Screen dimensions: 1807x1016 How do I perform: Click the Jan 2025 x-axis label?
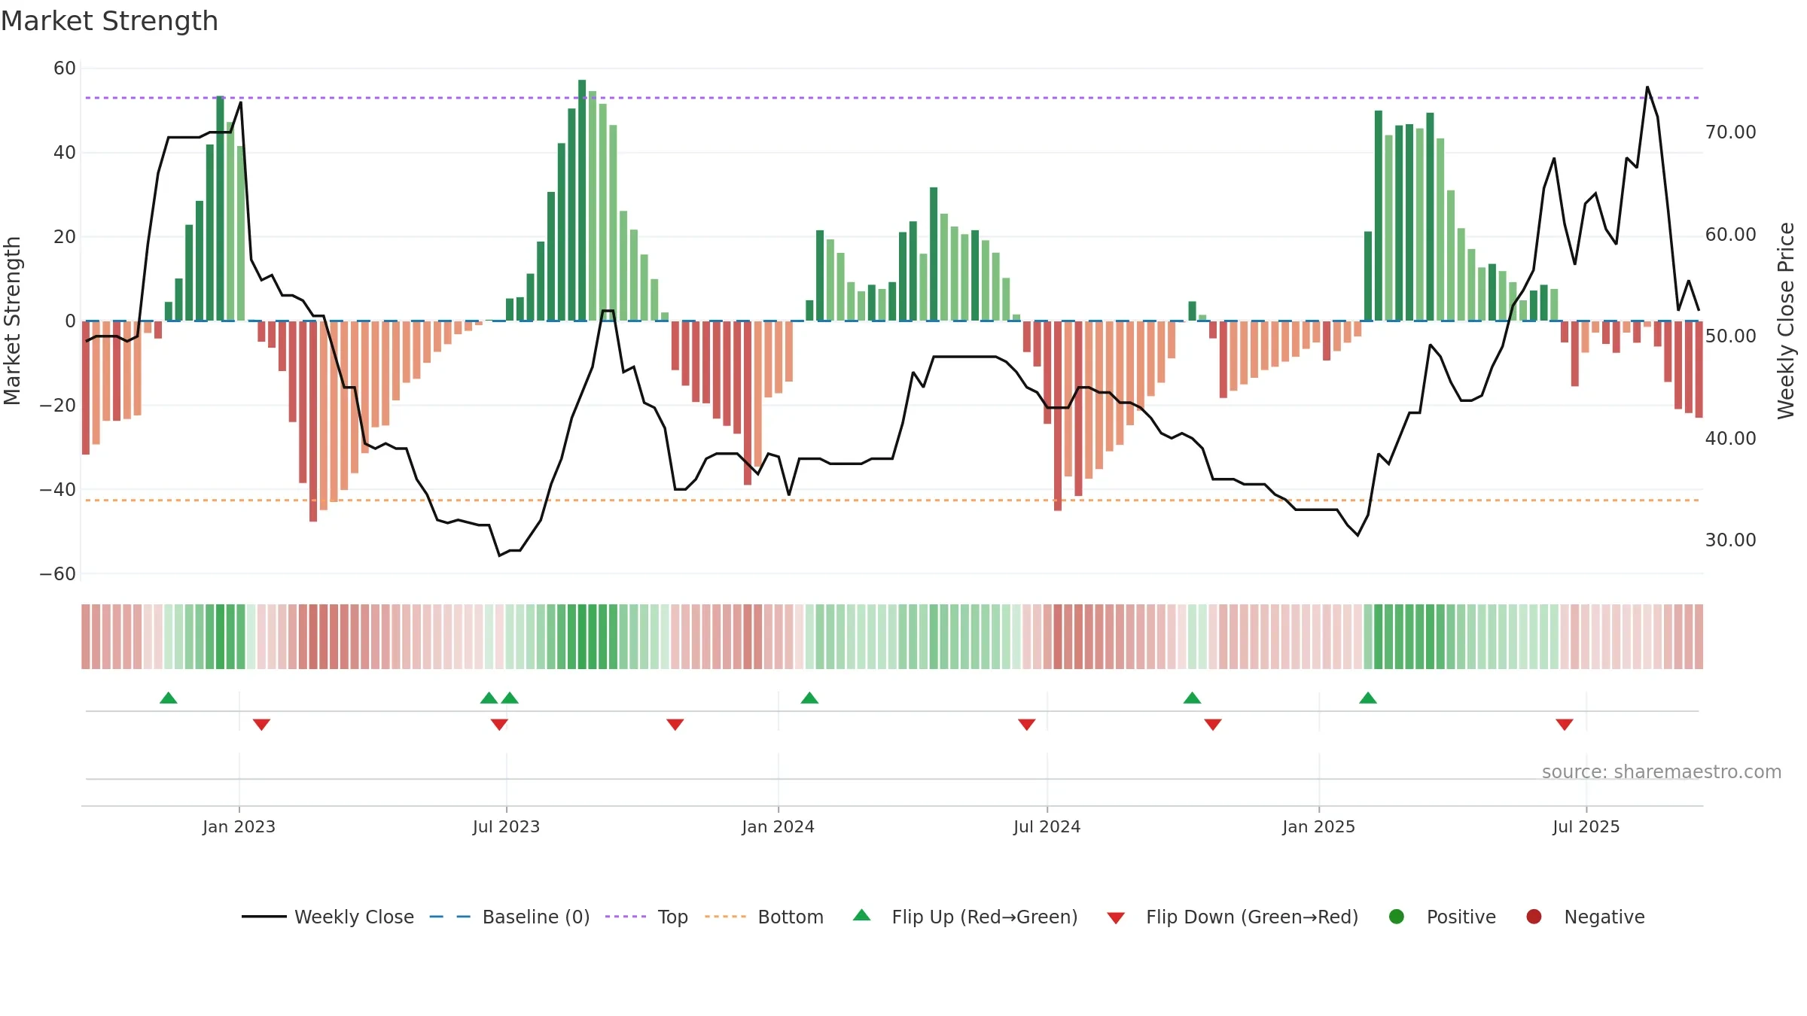pos(1318,827)
